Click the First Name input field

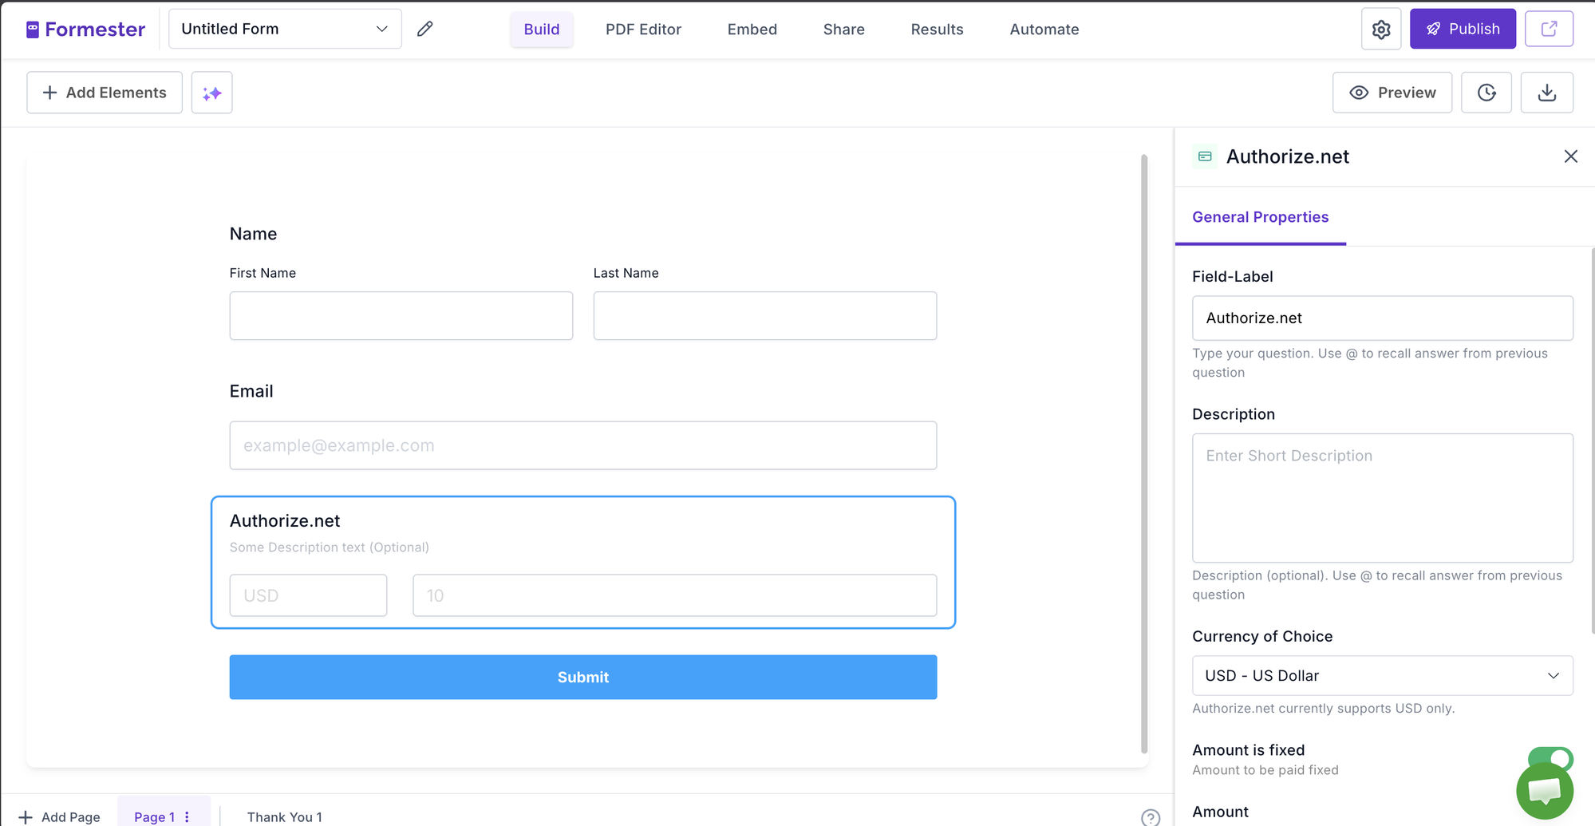coord(401,315)
